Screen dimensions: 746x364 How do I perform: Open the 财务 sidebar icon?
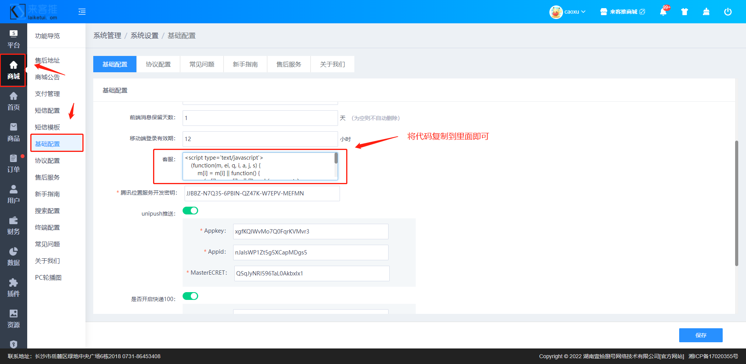click(14, 225)
